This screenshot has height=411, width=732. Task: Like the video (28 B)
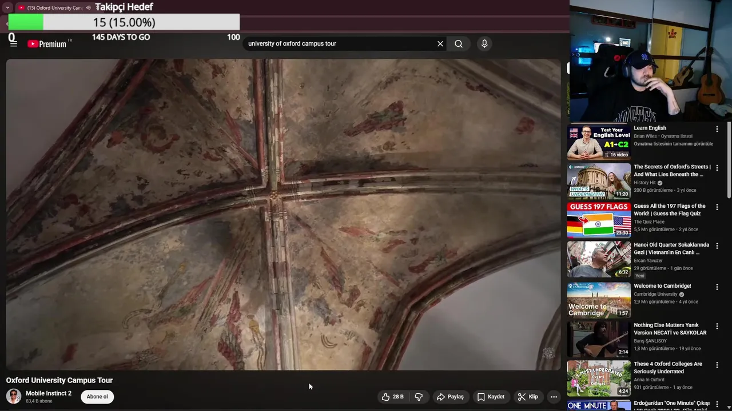pos(393,397)
